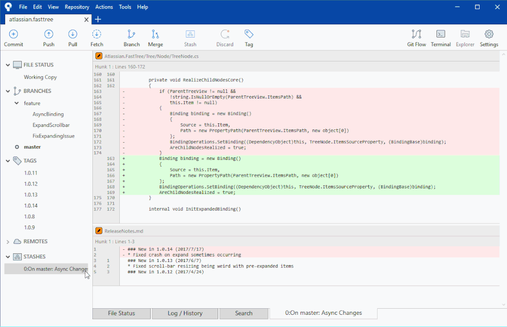Click the Stash toolbar icon
This screenshot has width=507, height=327.
190,34
